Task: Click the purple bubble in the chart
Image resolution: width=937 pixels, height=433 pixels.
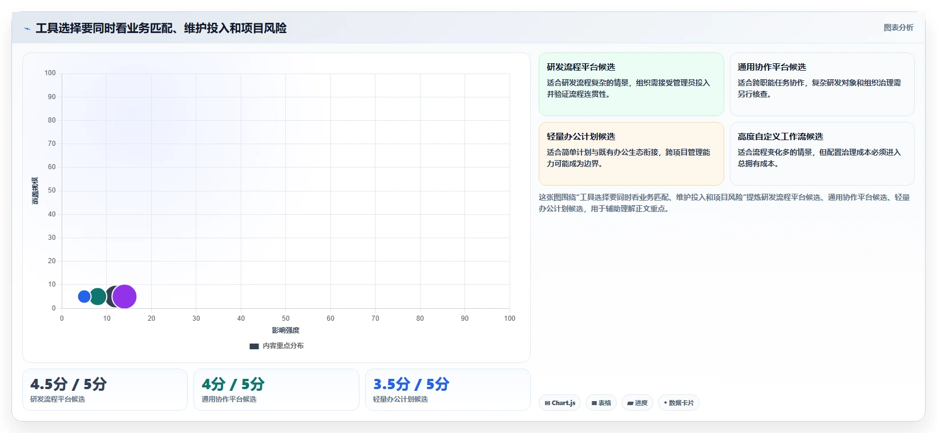Action: pos(124,296)
